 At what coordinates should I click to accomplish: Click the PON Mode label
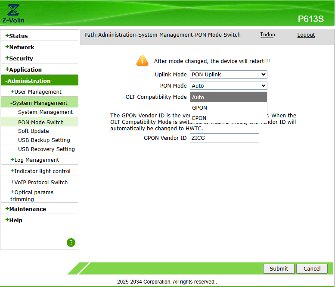click(173, 86)
